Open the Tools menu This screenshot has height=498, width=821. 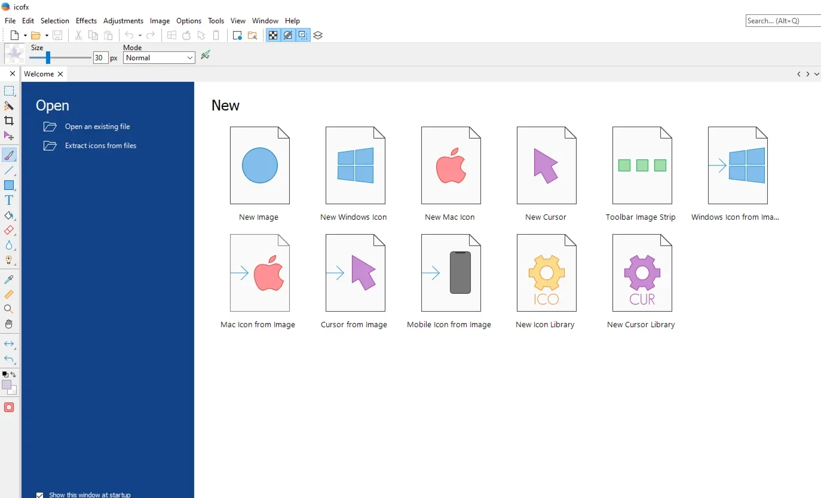coord(216,21)
